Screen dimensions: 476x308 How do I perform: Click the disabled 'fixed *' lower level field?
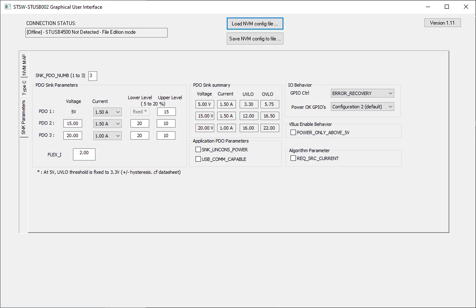pyautogui.click(x=140, y=112)
